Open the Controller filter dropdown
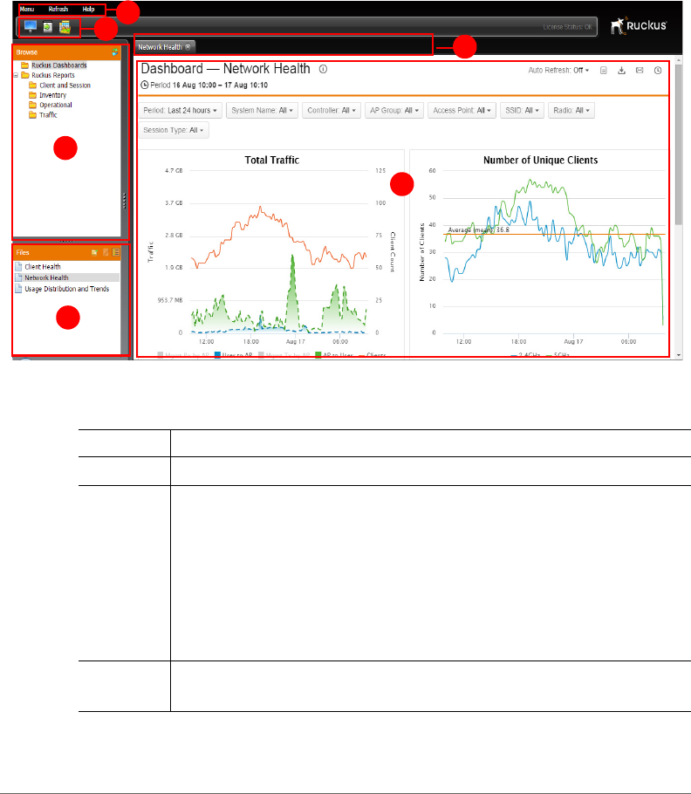This screenshot has width=691, height=794. click(x=332, y=111)
